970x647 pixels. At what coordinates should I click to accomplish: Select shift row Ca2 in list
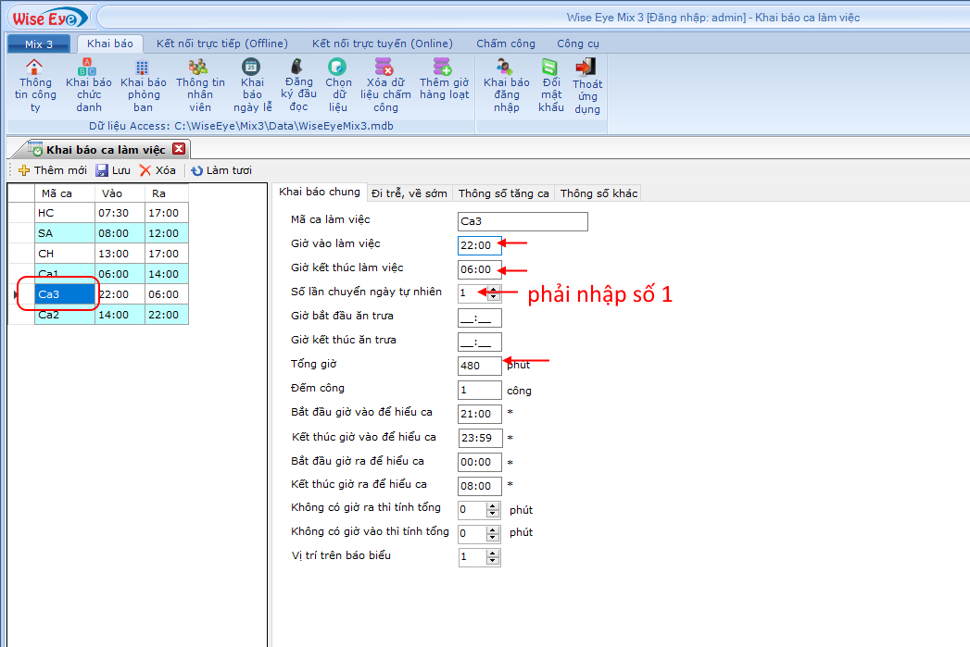click(64, 315)
